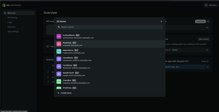This screenshot has height=112, width=219.
Task: Select the TechWorks store
Action: [110, 66]
